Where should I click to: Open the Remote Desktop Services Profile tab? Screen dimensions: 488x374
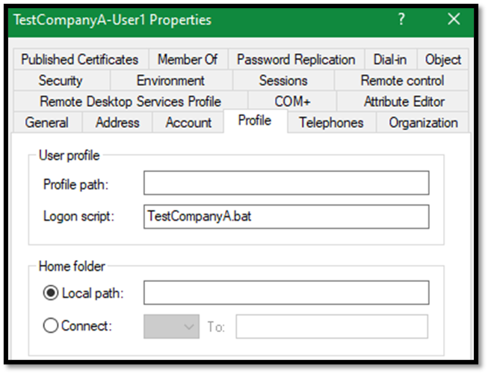pos(130,102)
